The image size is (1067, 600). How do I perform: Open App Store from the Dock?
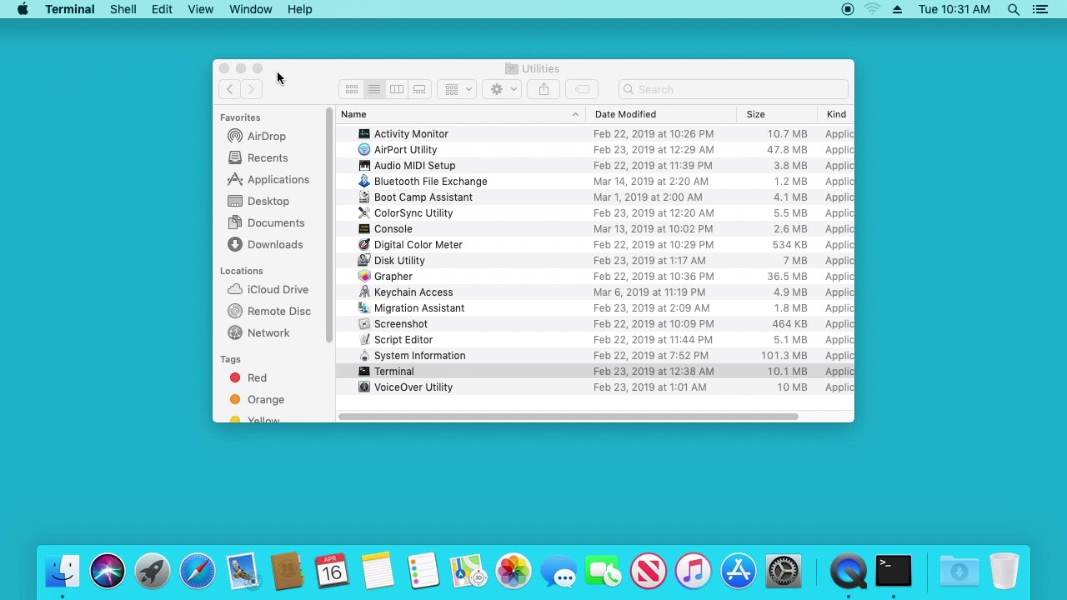(739, 572)
